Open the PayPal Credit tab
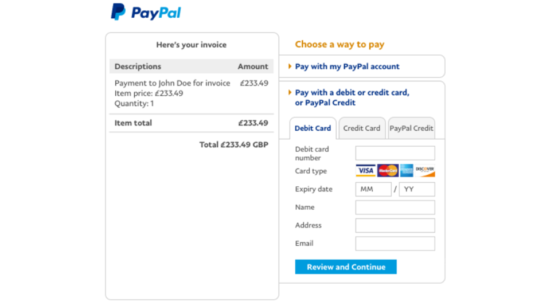Screen dimensions: 550x302 (x=411, y=128)
